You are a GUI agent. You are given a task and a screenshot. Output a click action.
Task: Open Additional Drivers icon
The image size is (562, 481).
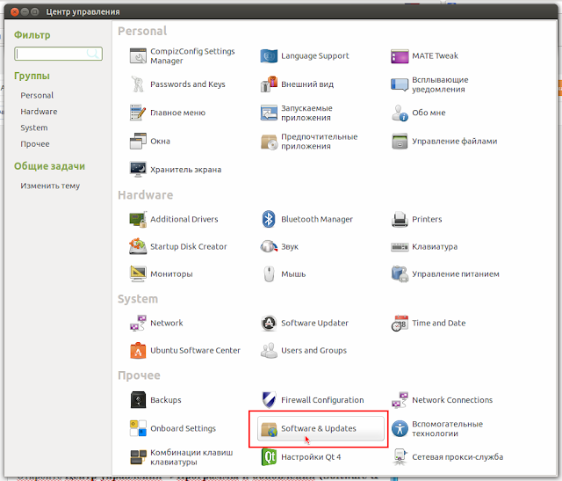[x=138, y=219]
